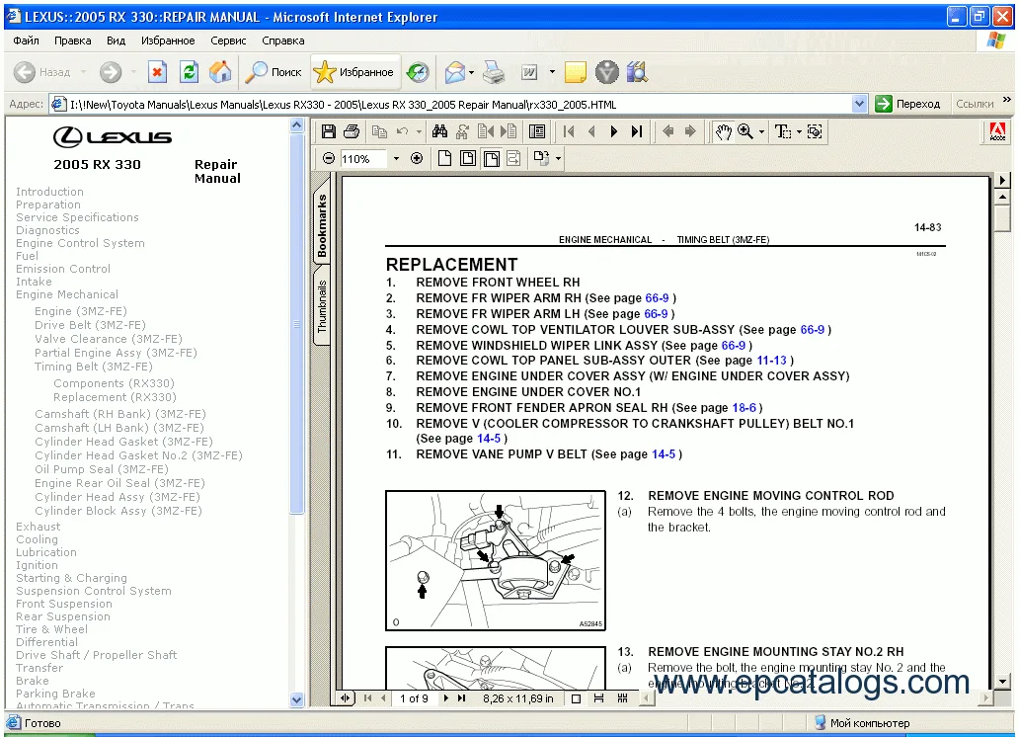
Task: Jump to the first page in Acrobat toolbar
Action: (569, 132)
